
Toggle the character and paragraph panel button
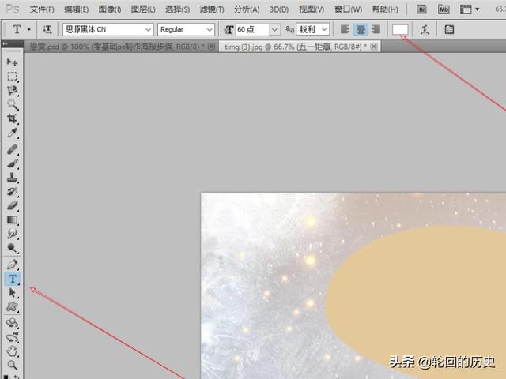449,29
